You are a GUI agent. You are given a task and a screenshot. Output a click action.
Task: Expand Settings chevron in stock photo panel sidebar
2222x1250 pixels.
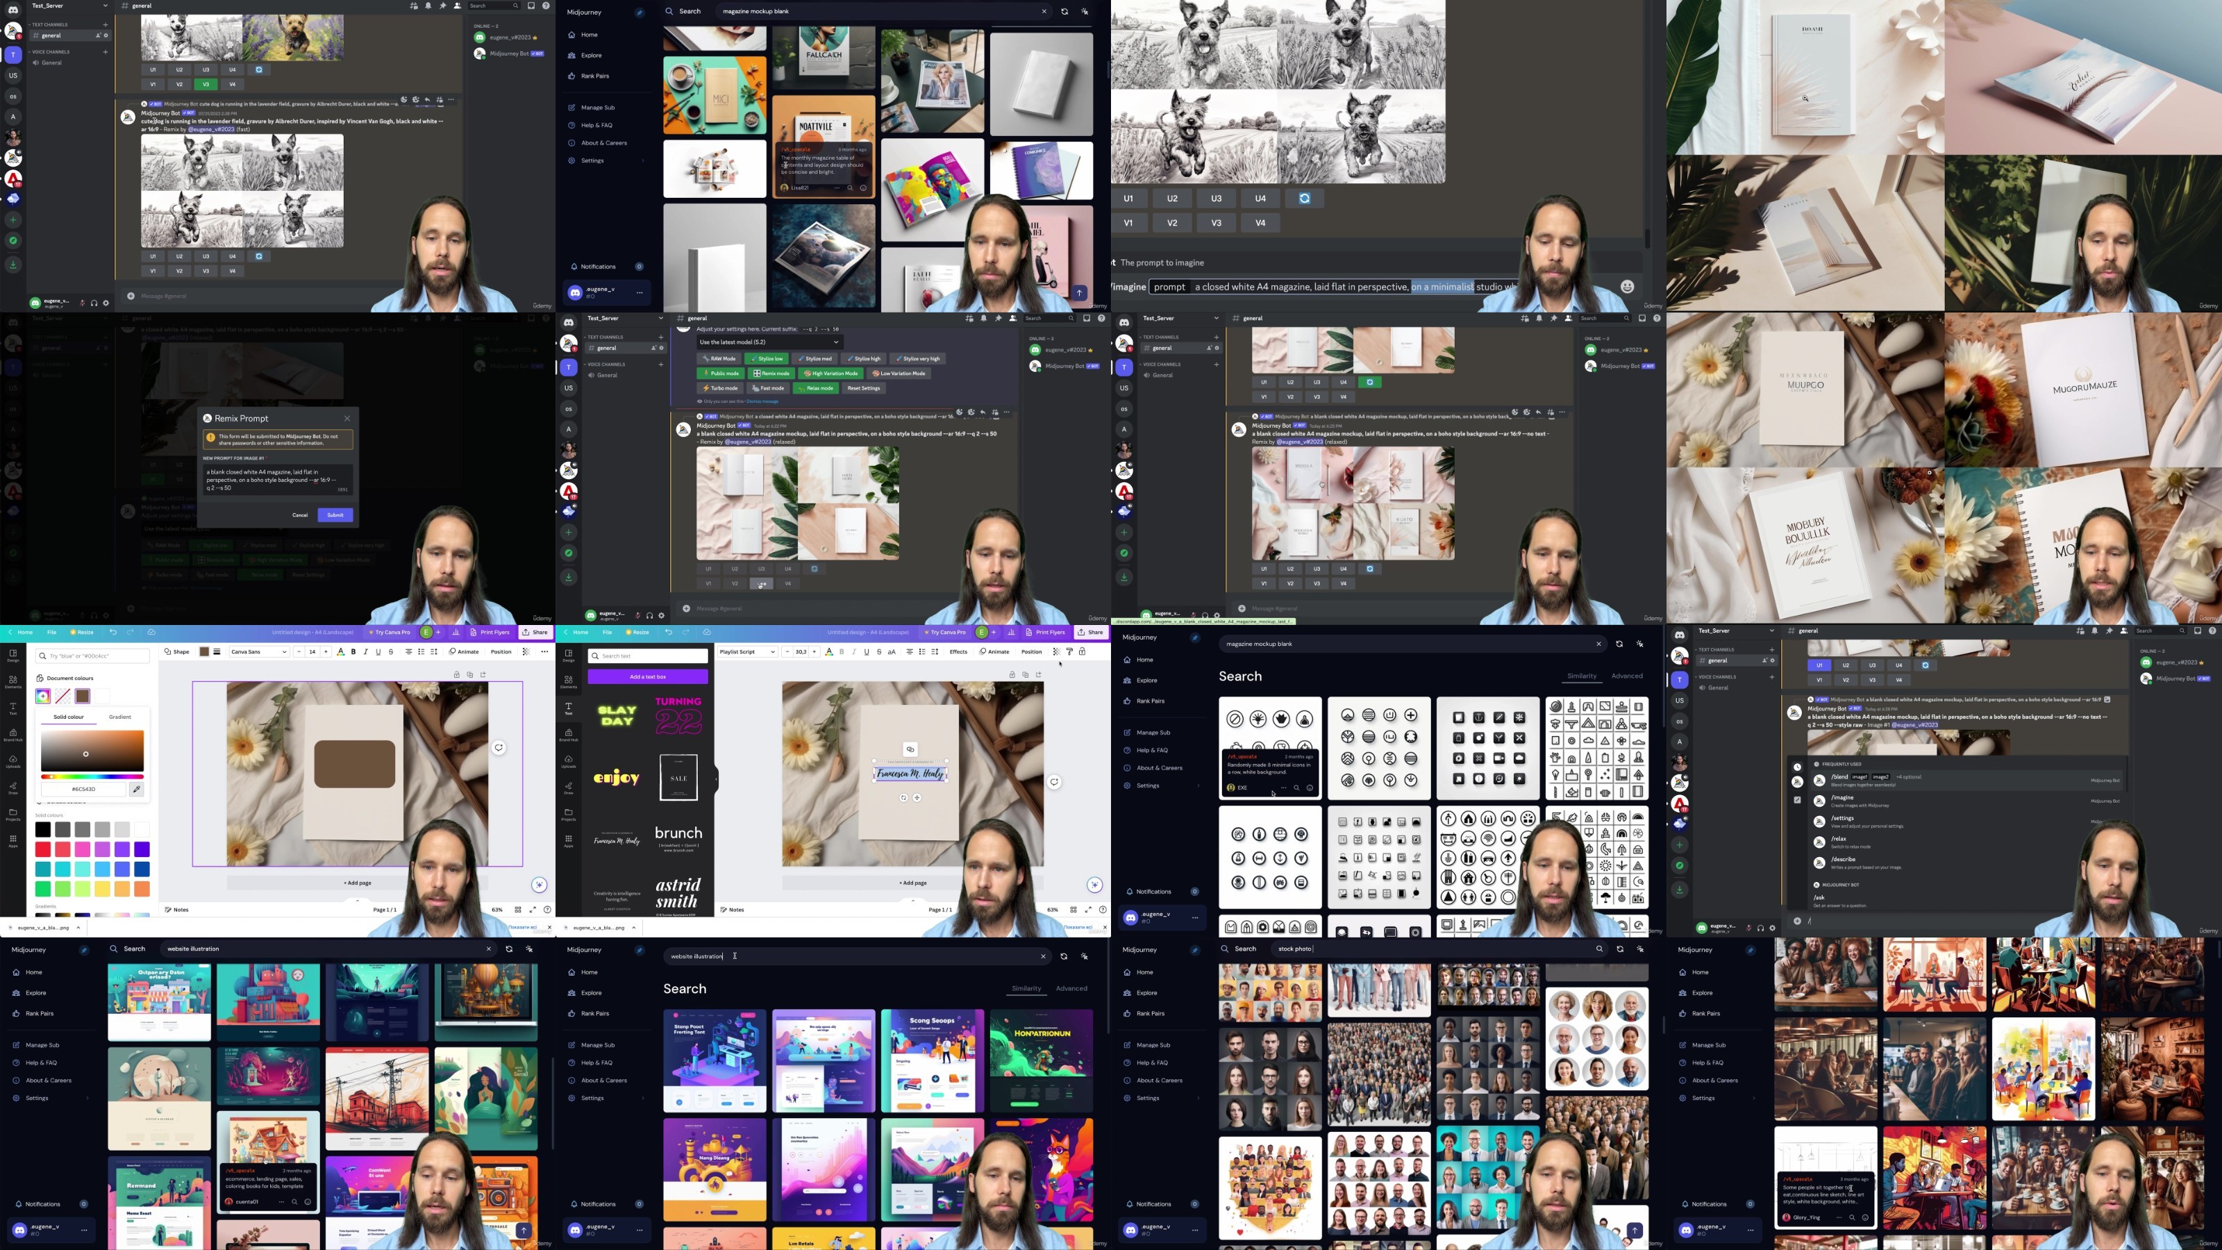click(1198, 1098)
